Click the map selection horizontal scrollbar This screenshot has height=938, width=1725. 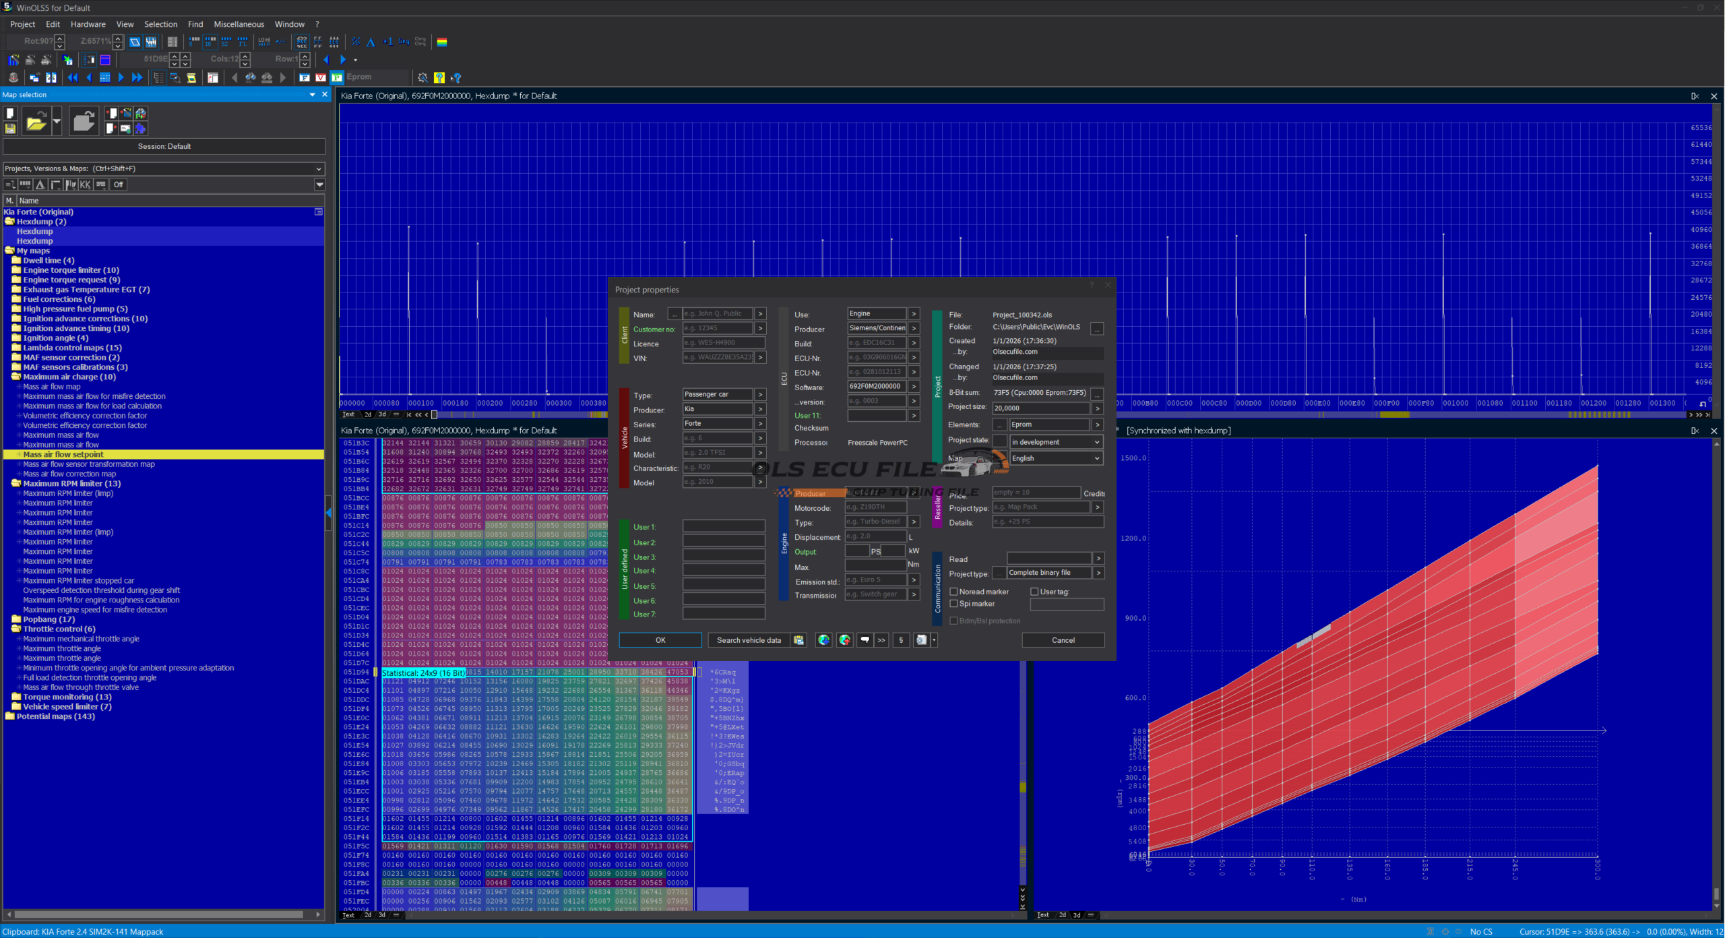coord(158,914)
